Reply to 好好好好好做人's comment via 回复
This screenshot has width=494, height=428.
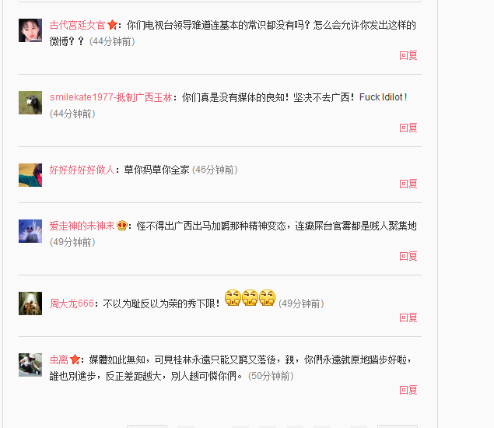pyautogui.click(x=408, y=184)
